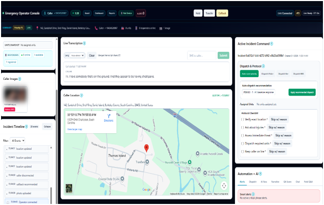Skip Ask about injuries with reason
This screenshot has height=205, width=324.
[276, 127]
